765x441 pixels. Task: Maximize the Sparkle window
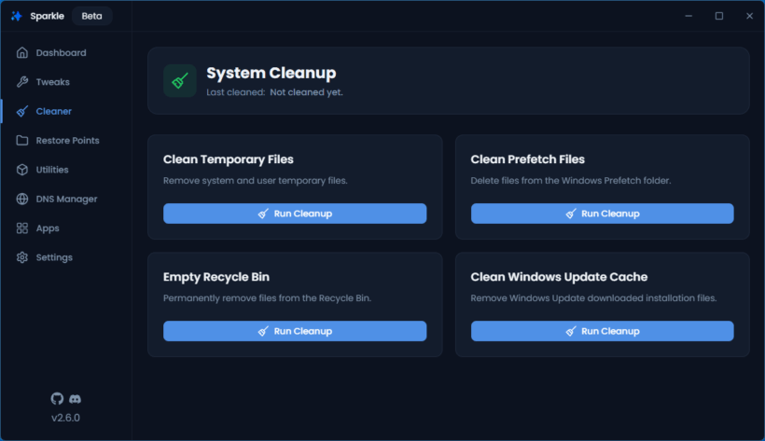tap(719, 16)
